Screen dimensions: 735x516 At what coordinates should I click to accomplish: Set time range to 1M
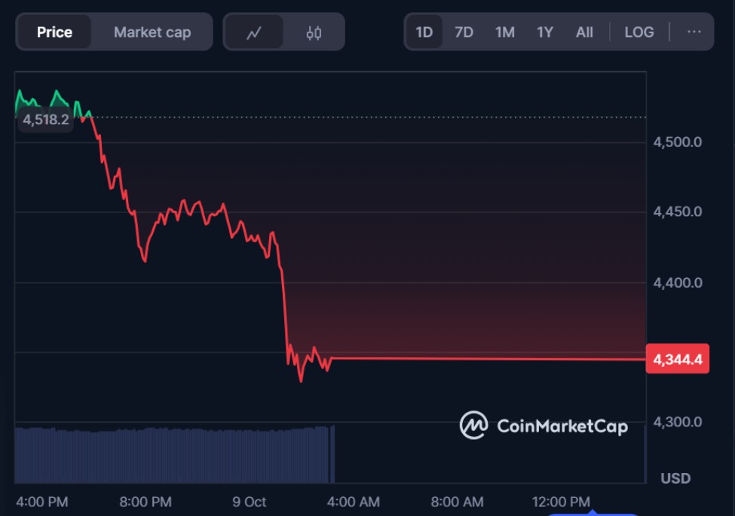[504, 32]
